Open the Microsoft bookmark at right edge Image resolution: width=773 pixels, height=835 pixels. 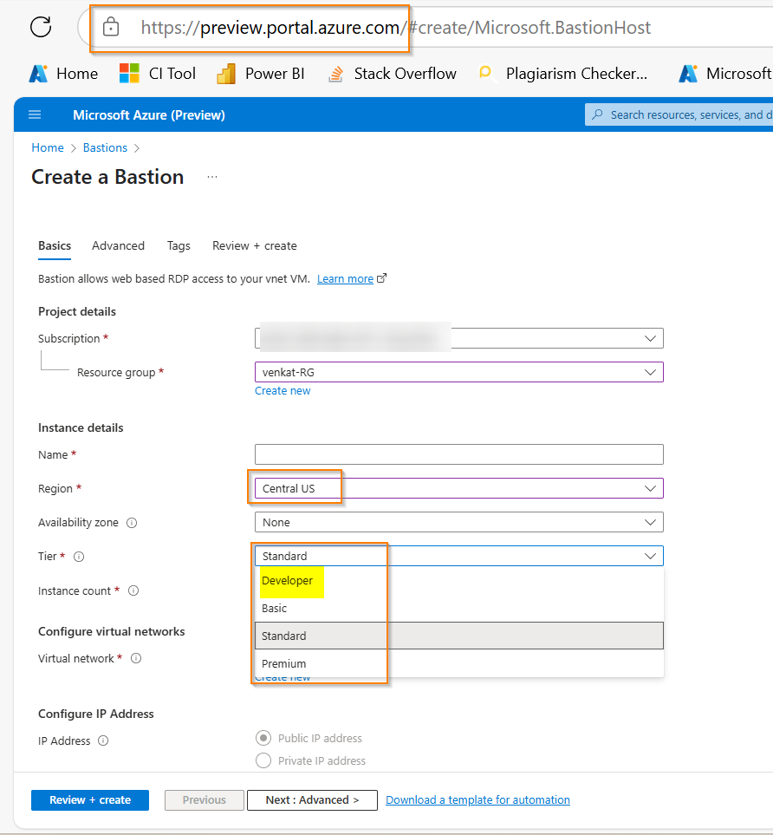coord(725,74)
